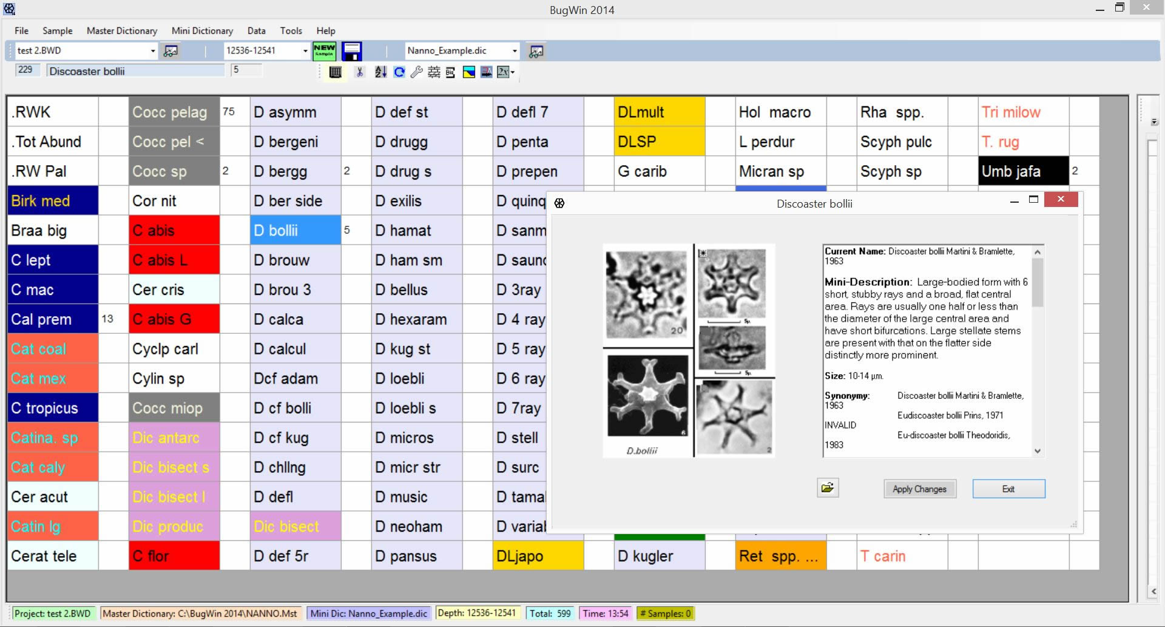Click the icon beside the Nanno_Example.dic dropdown
1165x627 pixels.
pyautogui.click(x=536, y=51)
